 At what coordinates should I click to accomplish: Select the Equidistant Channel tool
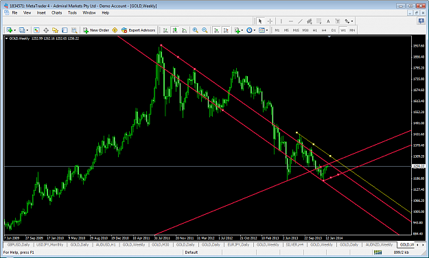pyautogui.click(x=310, y=21)
